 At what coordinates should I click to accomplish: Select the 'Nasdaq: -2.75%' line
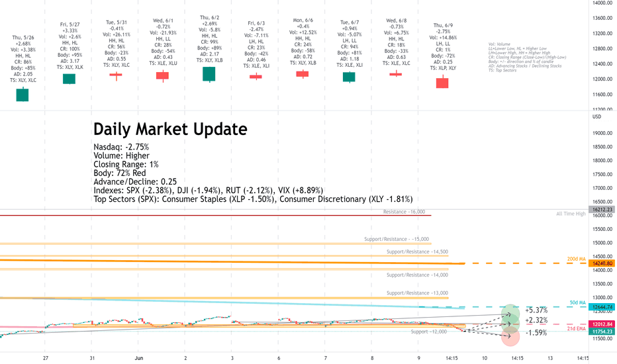click(121, 147)
